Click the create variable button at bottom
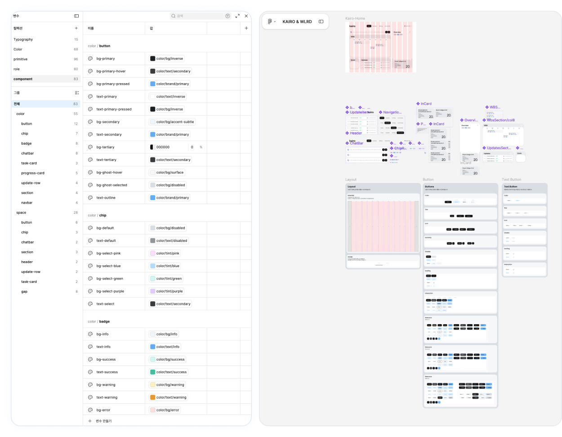Screen dimensions: 562x437 pyautogui.click(x=100, y=421)
